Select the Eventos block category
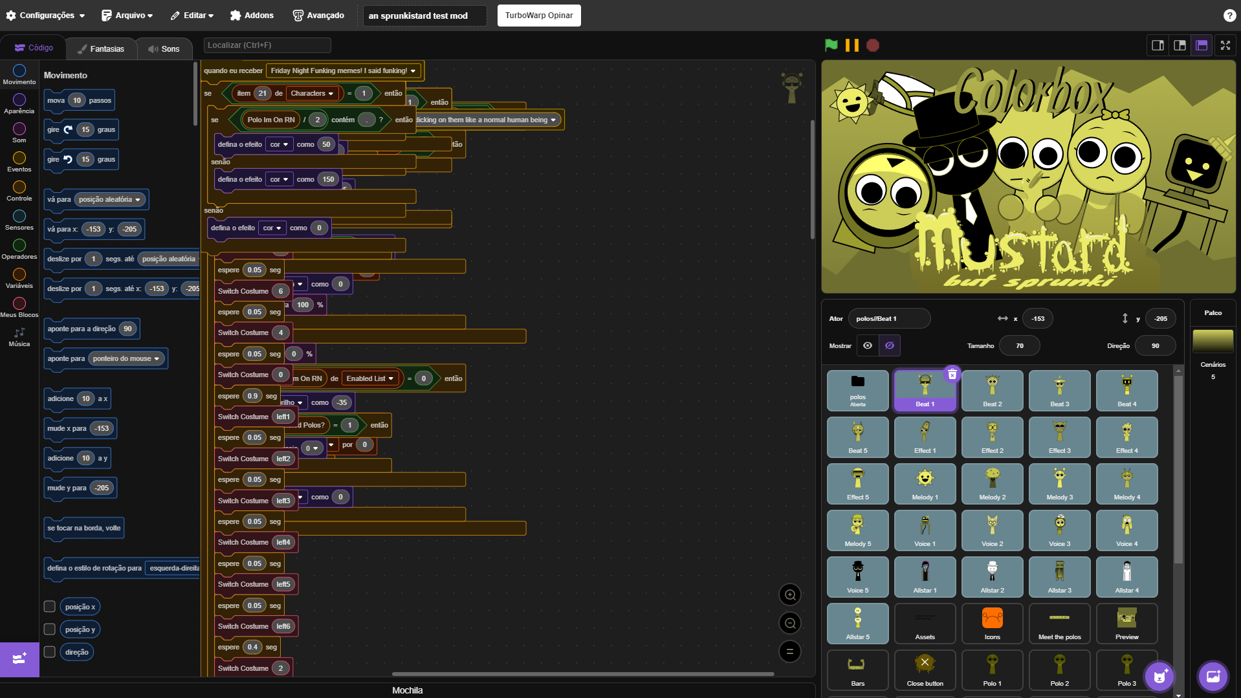 pyautogui.click(x=19, y=162)
